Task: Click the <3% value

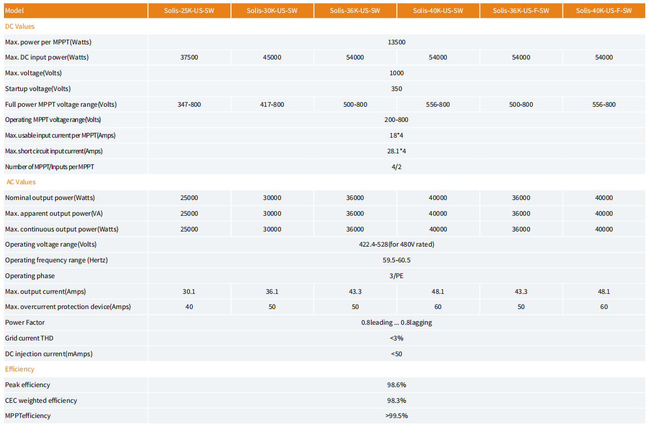Action: (396, 338)
